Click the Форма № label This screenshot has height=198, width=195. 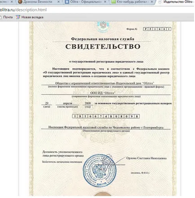coord(132,29)
